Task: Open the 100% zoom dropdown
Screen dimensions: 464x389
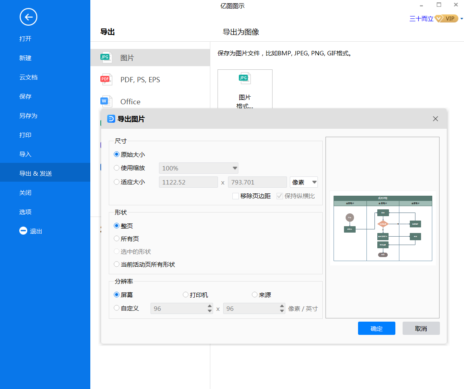Action: click(199, 168)
